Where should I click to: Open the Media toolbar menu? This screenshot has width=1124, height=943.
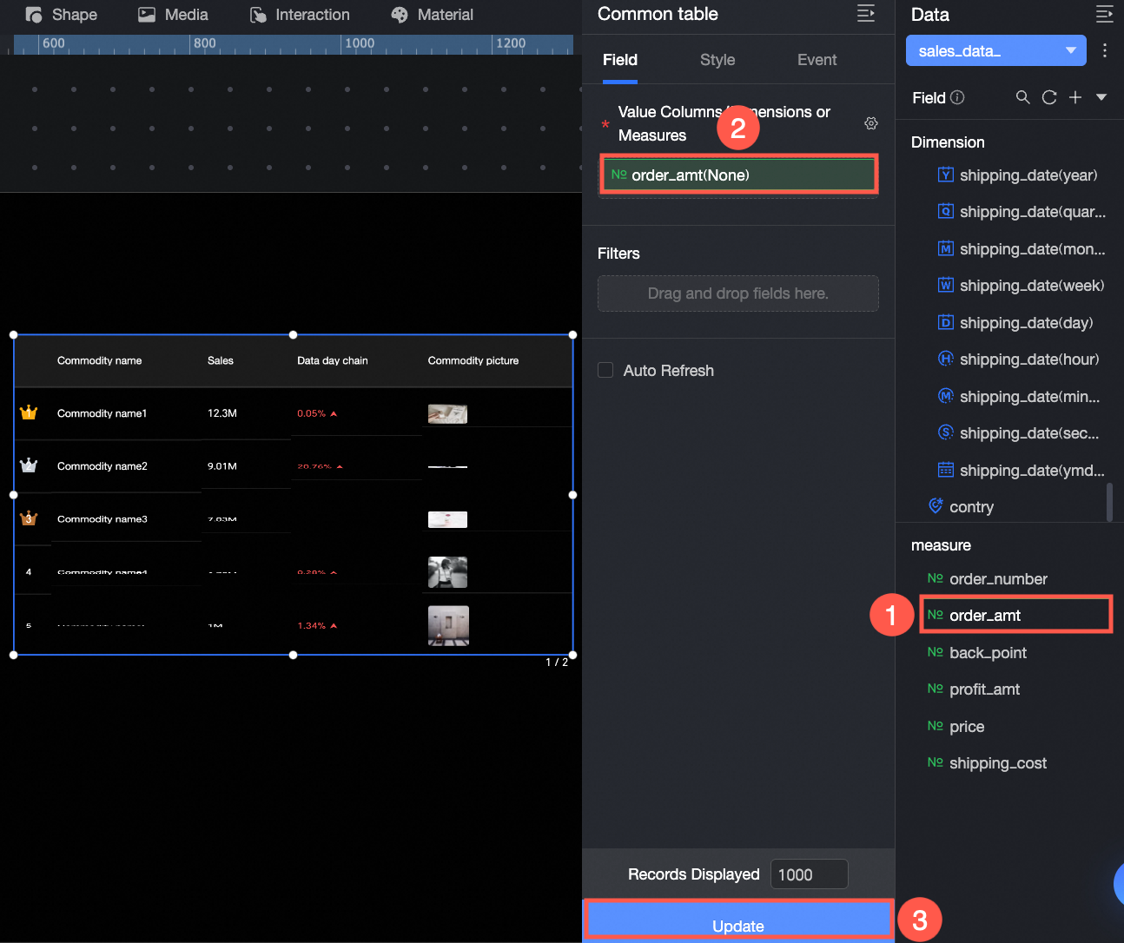[173, 15]
